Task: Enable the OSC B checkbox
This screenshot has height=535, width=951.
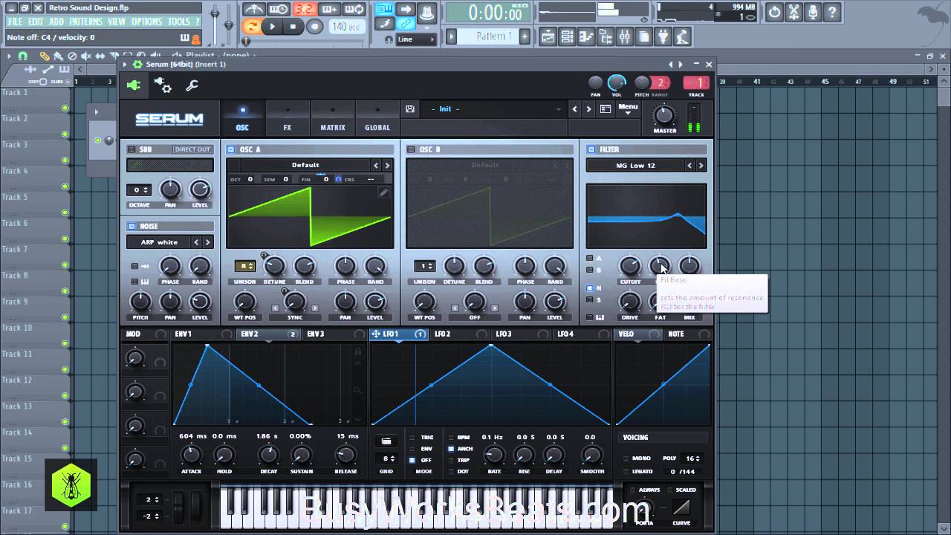Action: pos(410,149)
